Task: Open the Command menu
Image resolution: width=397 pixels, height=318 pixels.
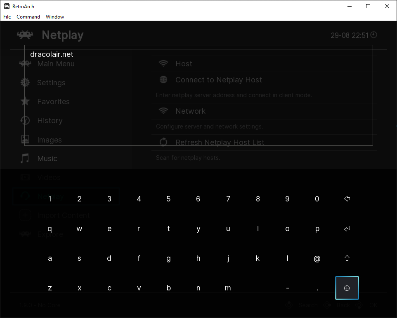Action: tap(28, 17)
